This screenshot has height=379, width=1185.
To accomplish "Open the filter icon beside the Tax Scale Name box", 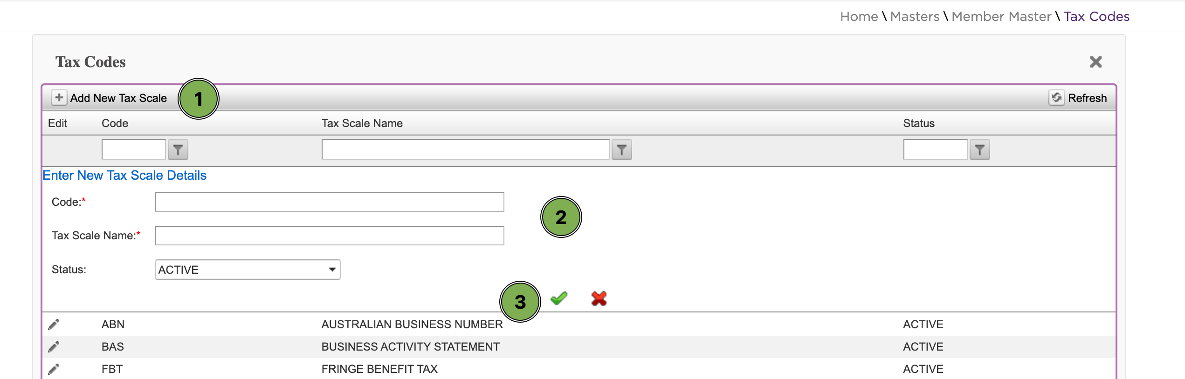I will (x=621, y=150).
